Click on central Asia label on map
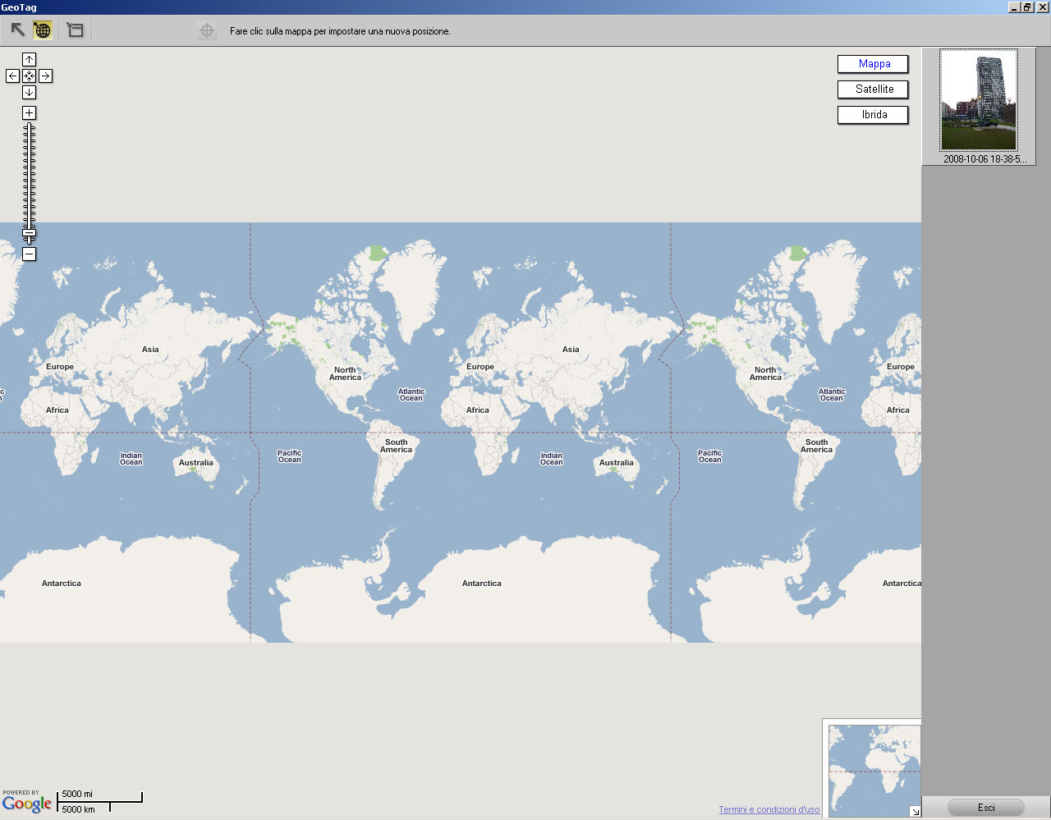Screen dimensions: 1051x820 571,349
